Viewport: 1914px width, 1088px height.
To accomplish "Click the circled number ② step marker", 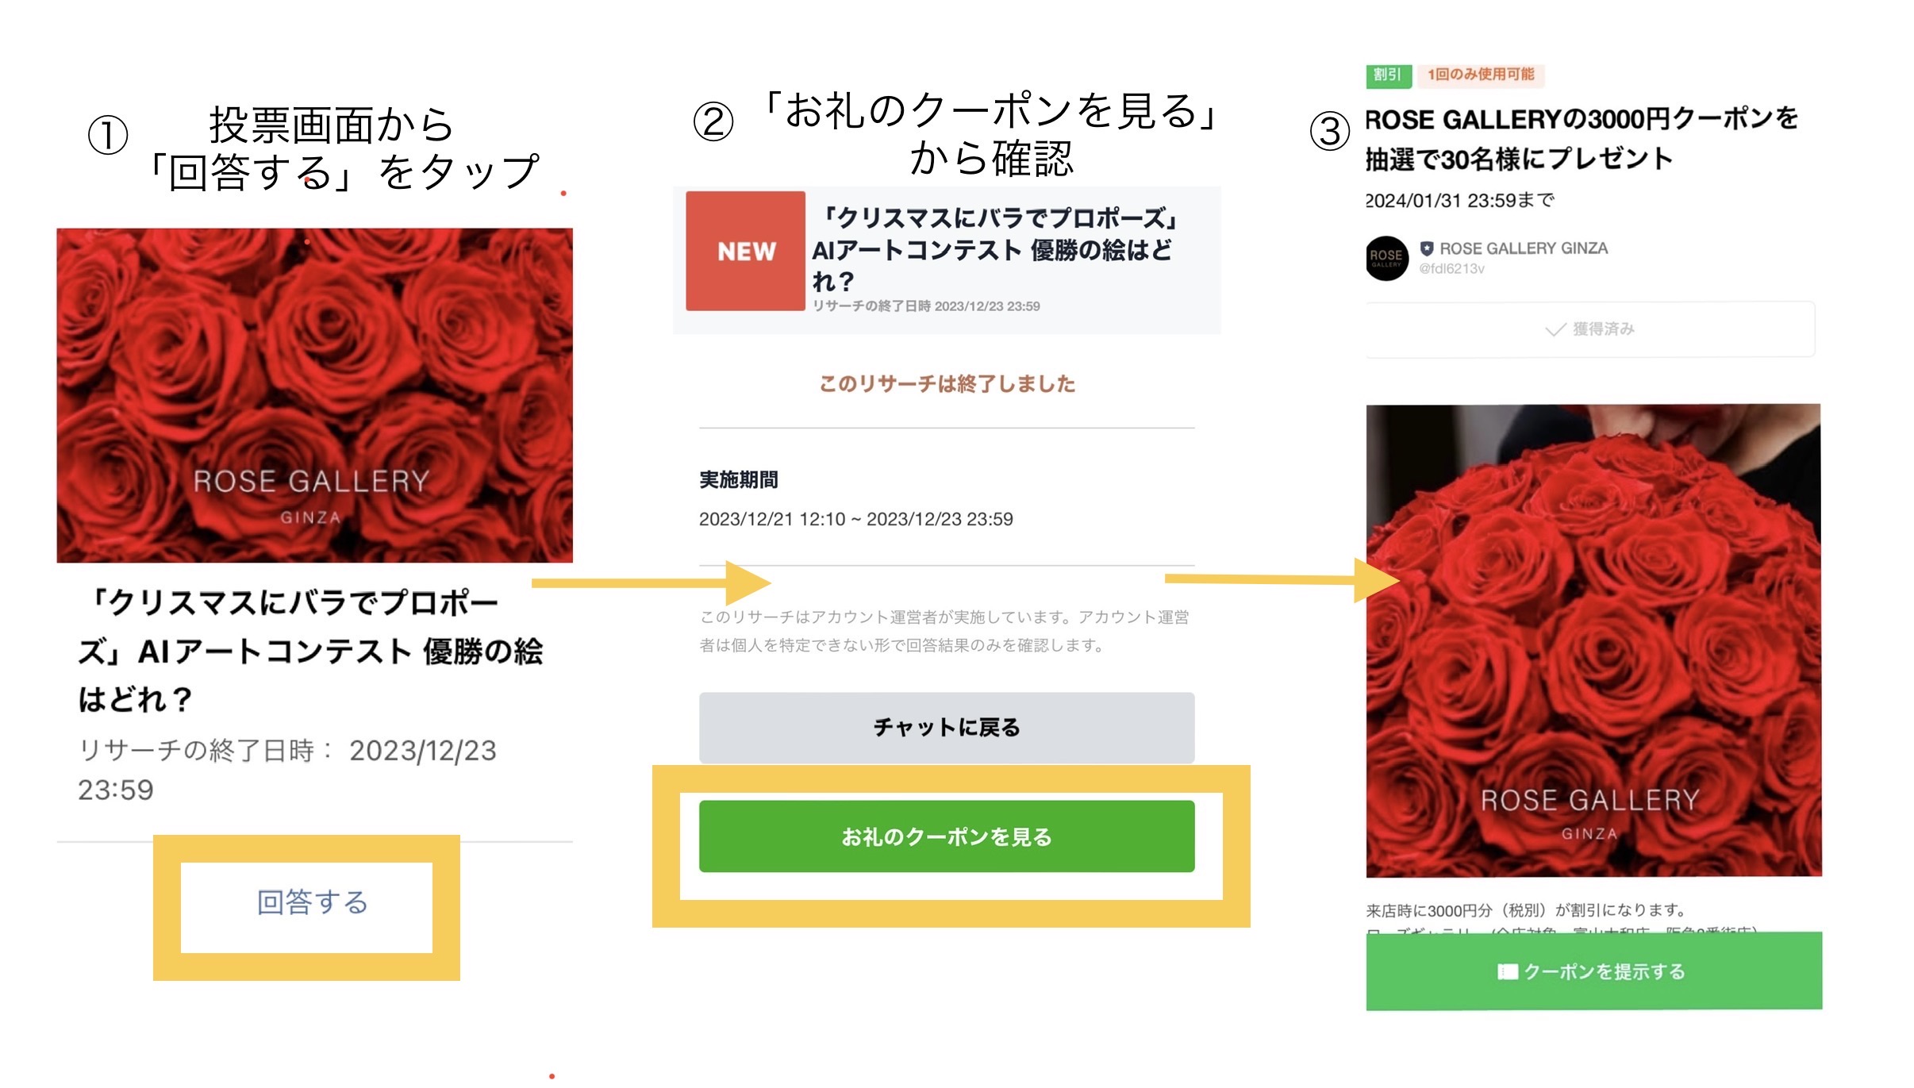I will click(713, 123).
